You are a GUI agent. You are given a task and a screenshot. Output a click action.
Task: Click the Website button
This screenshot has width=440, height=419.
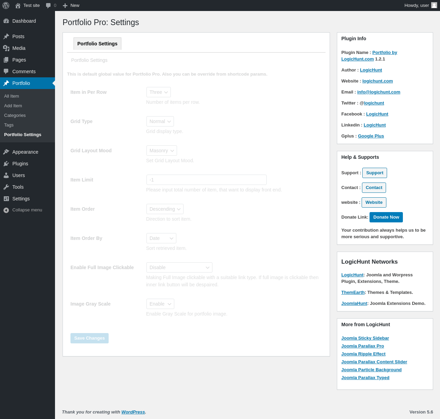(374, 202)
